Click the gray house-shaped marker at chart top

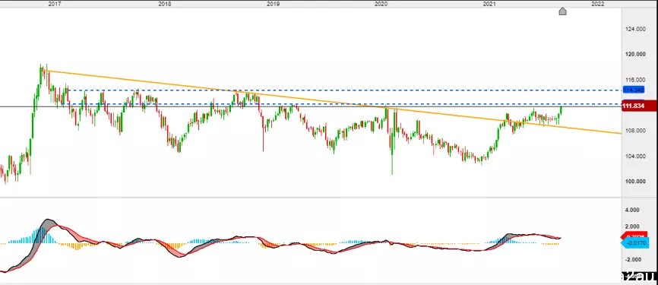563,11
